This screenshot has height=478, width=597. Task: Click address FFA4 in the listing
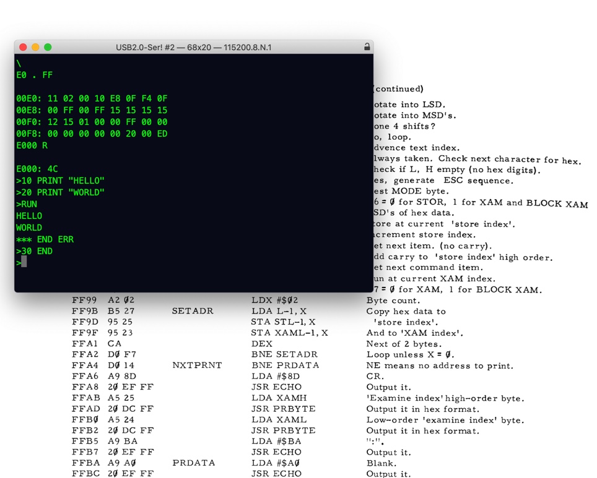84,365
